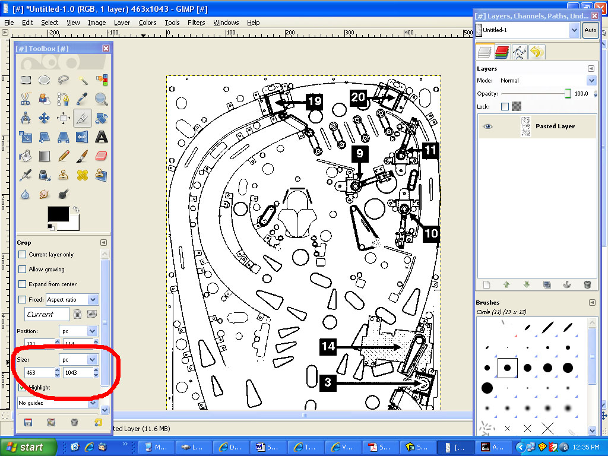Activate the Zoom magnifier tool
The image size is (608, 456).
pyautogui.click(x=102, y=99)
